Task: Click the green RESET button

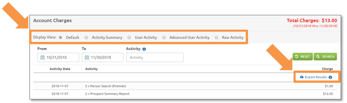Action: pos(303,57)
